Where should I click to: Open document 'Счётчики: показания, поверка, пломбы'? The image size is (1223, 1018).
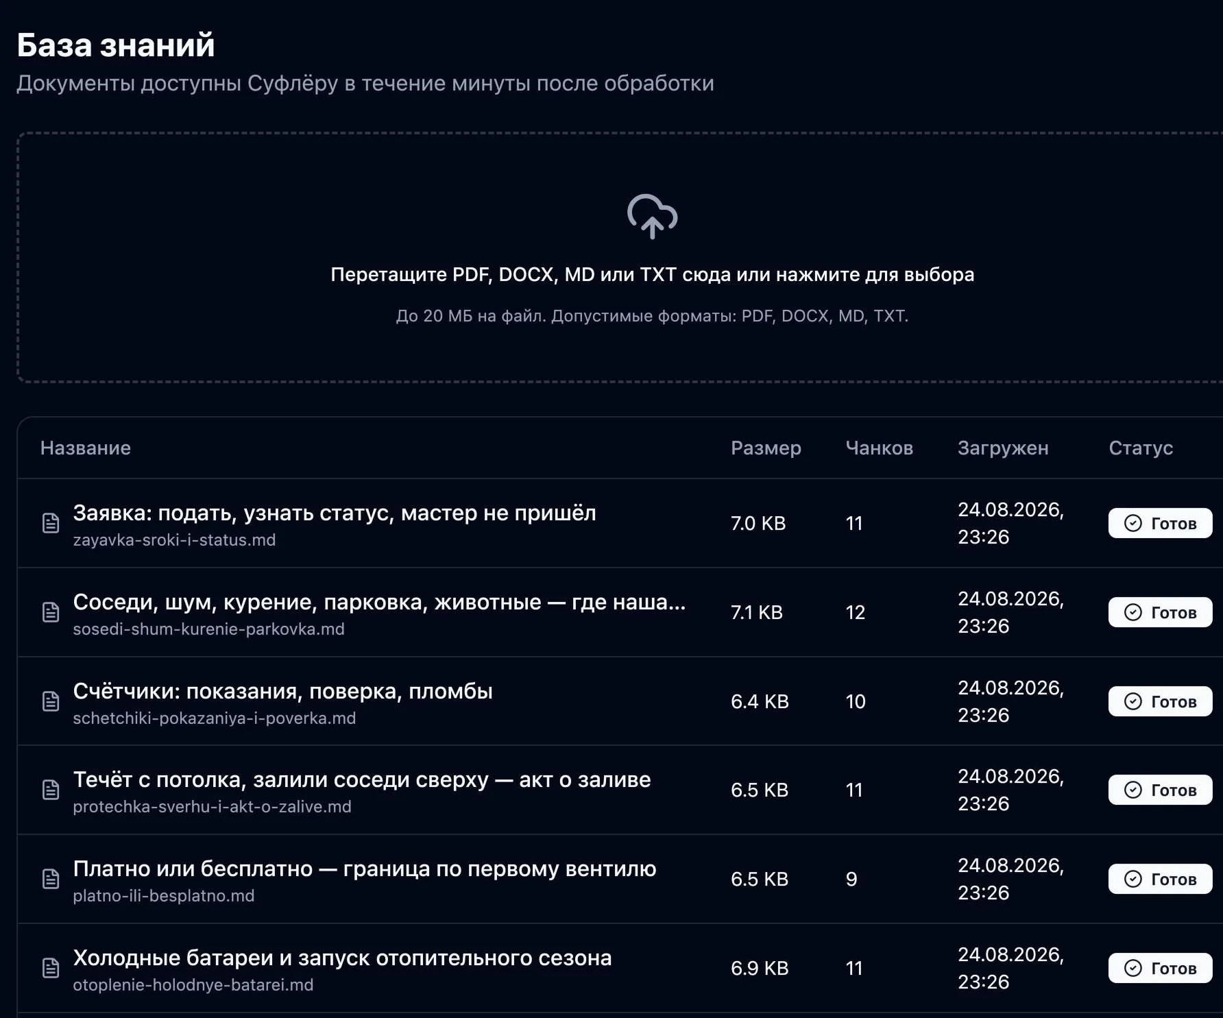pos(282,691)
